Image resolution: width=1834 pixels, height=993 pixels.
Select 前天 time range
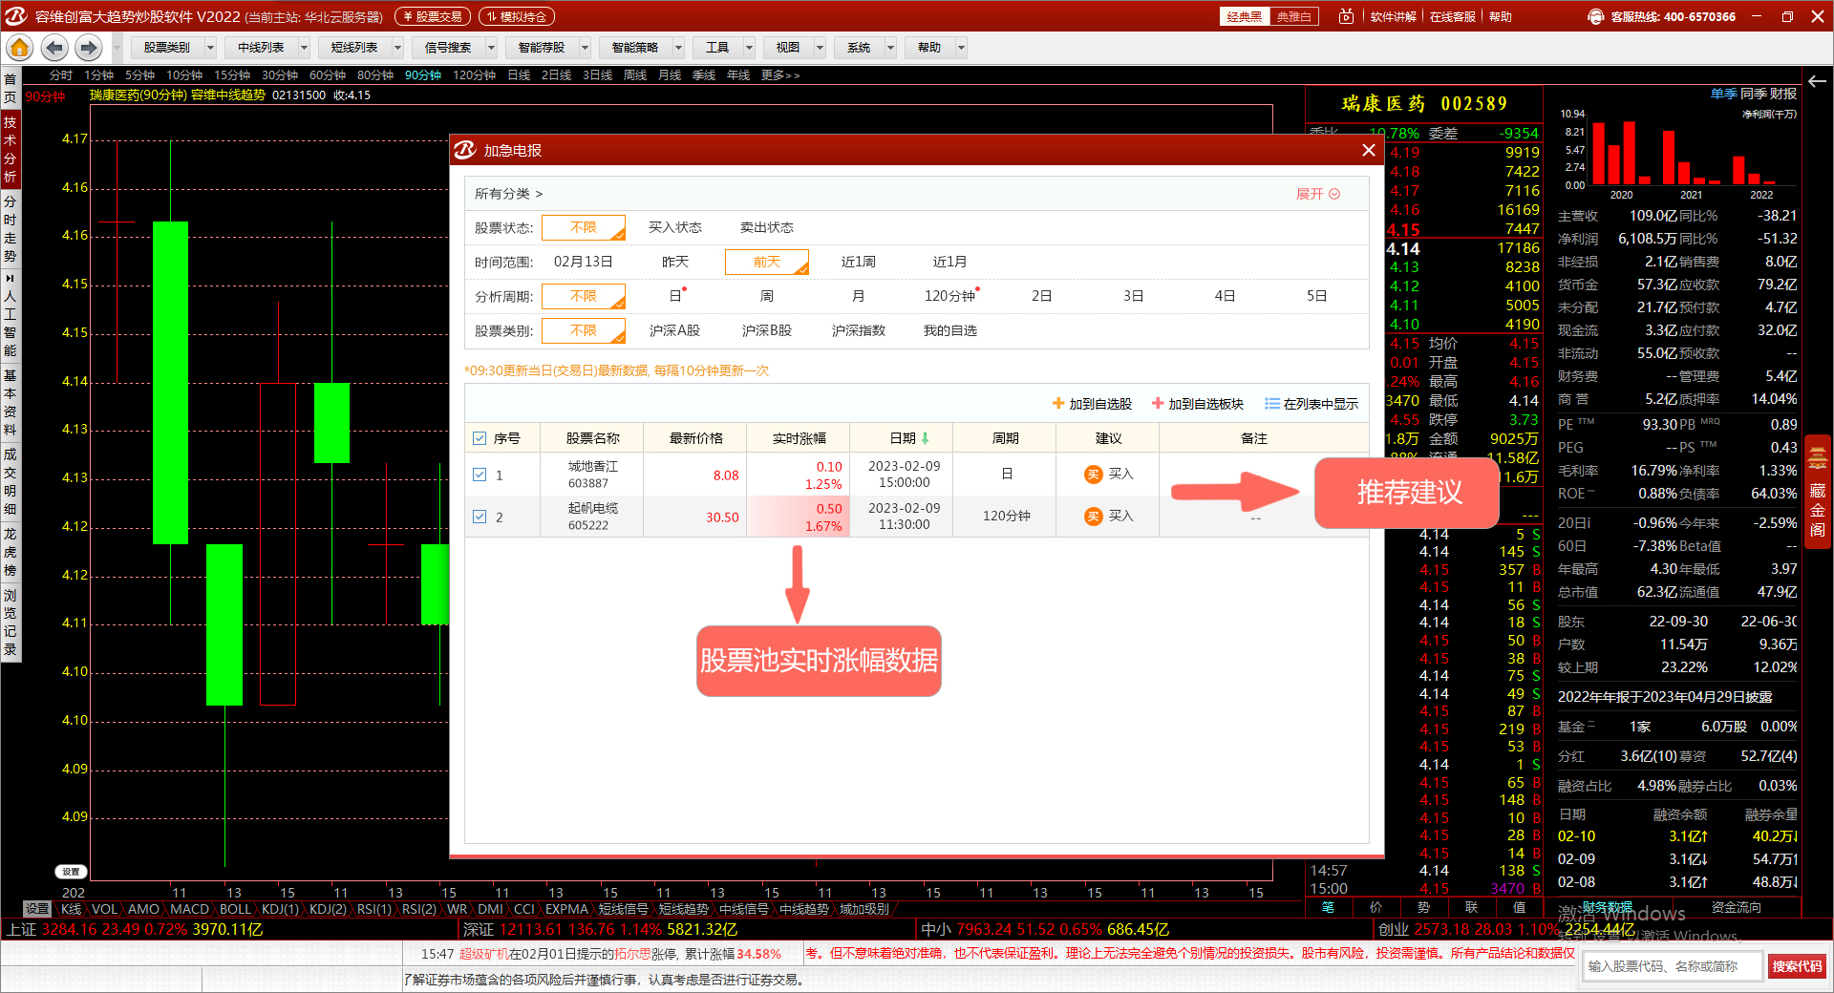(x=767, y=262)
